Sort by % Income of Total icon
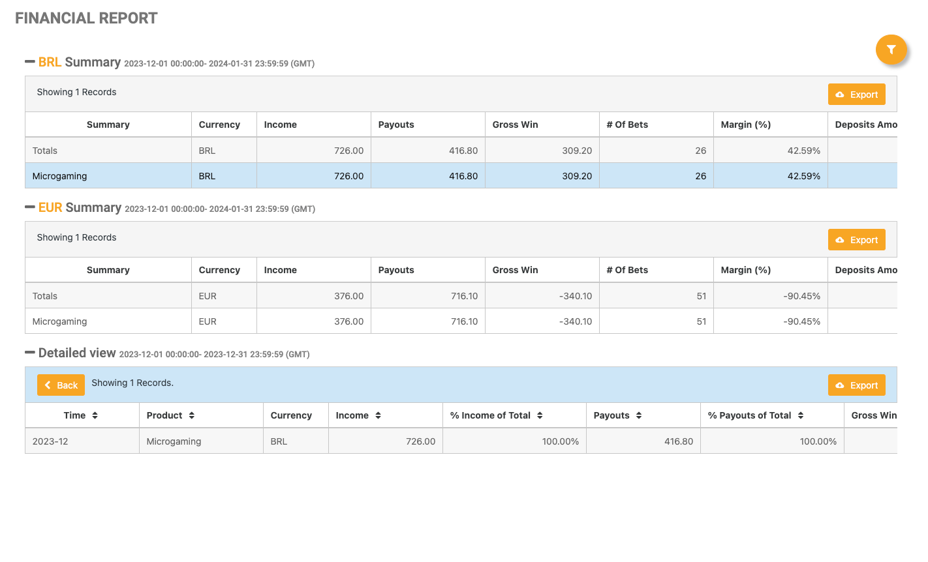Image resolution: width=928 pixels, height=562 pixels. tap(540, 415)
